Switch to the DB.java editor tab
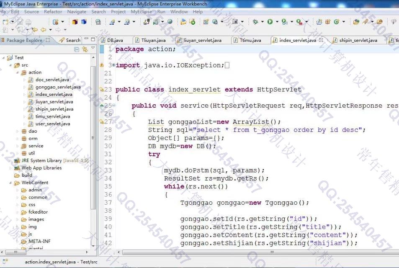The width and height of the screenshot is (399, 268). pos(115,40)
